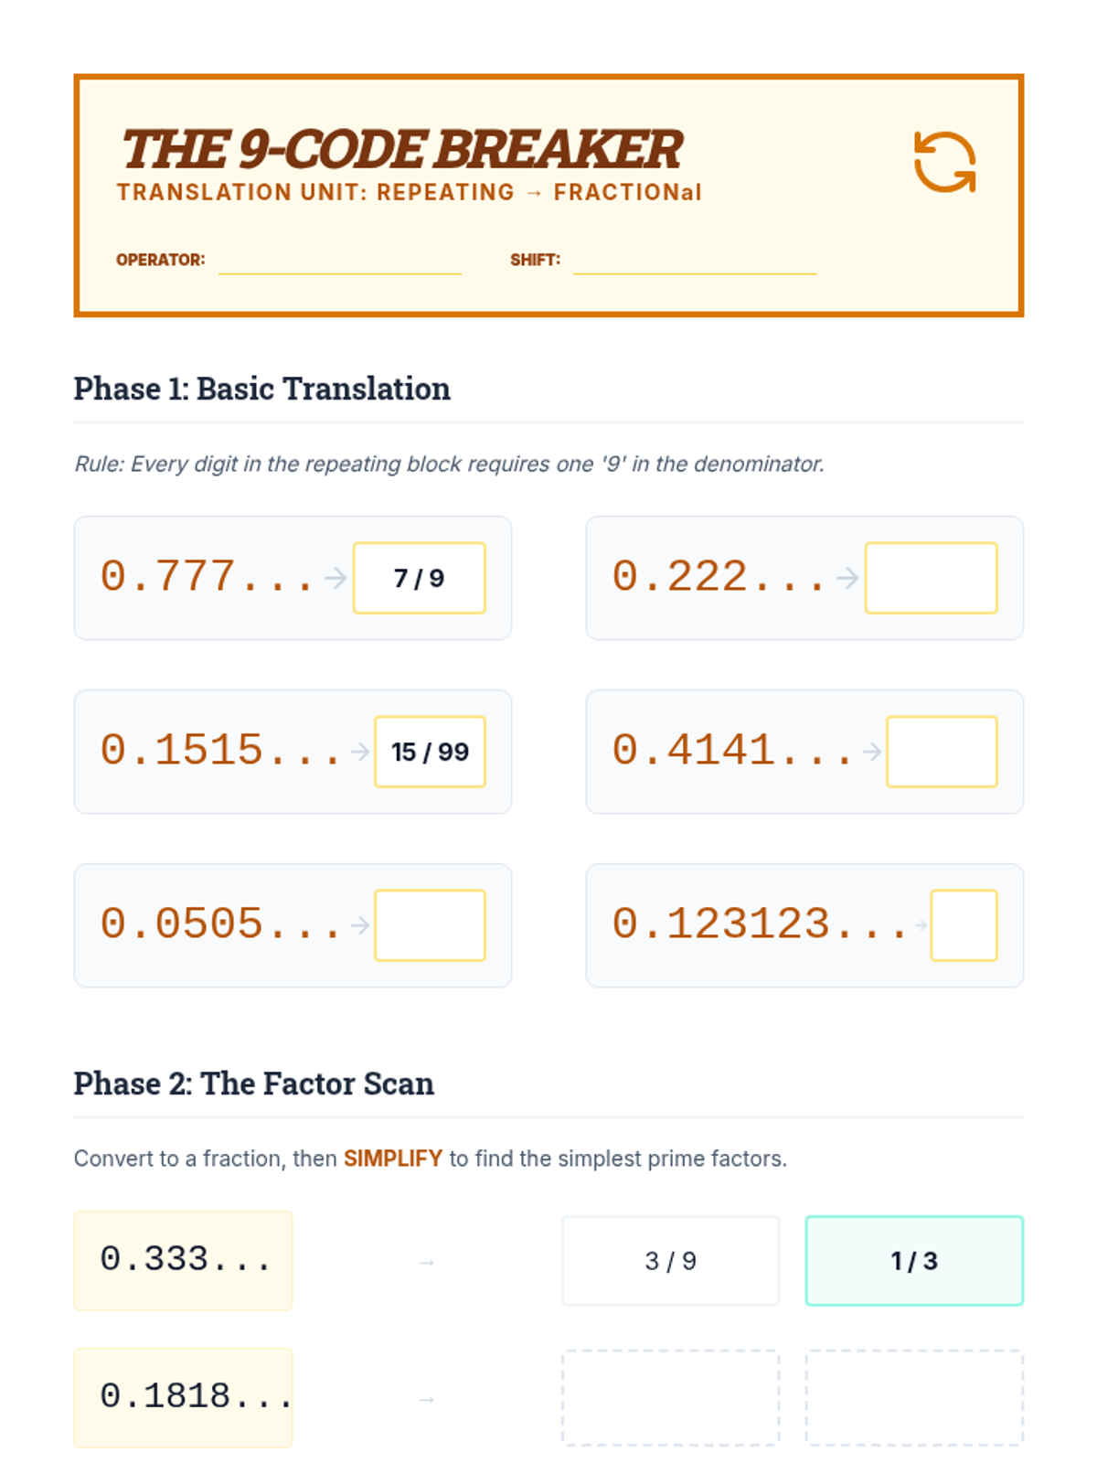Click the arrow icon after 0.4141...
Viewport: 1097px width, 1463px height.
(x=872, y=752)
